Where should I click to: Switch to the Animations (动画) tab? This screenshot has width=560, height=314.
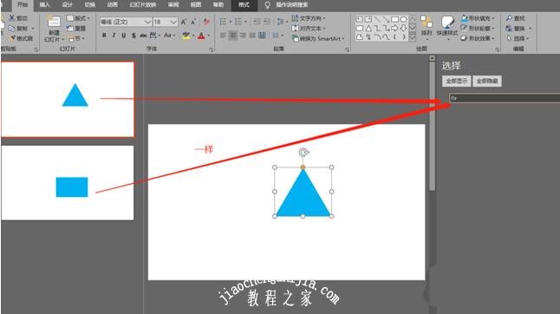pos(112,4)
